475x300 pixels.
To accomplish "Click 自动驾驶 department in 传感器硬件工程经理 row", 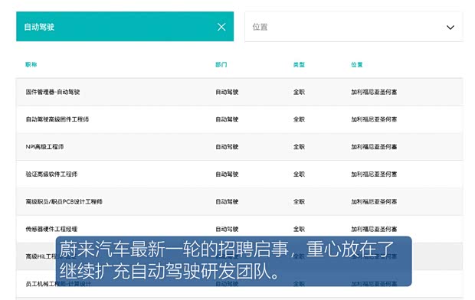I will [x=227, y=229].
